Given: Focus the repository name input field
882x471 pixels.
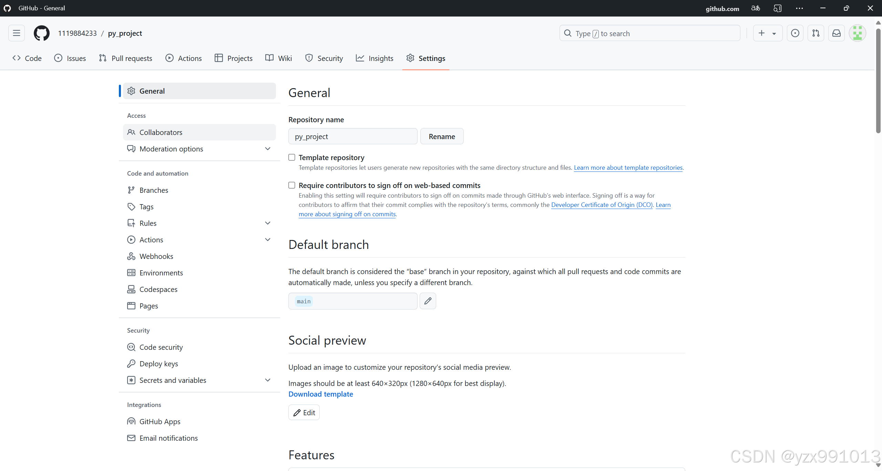Looking at the screenshot, I should click(x=353, y=136).
